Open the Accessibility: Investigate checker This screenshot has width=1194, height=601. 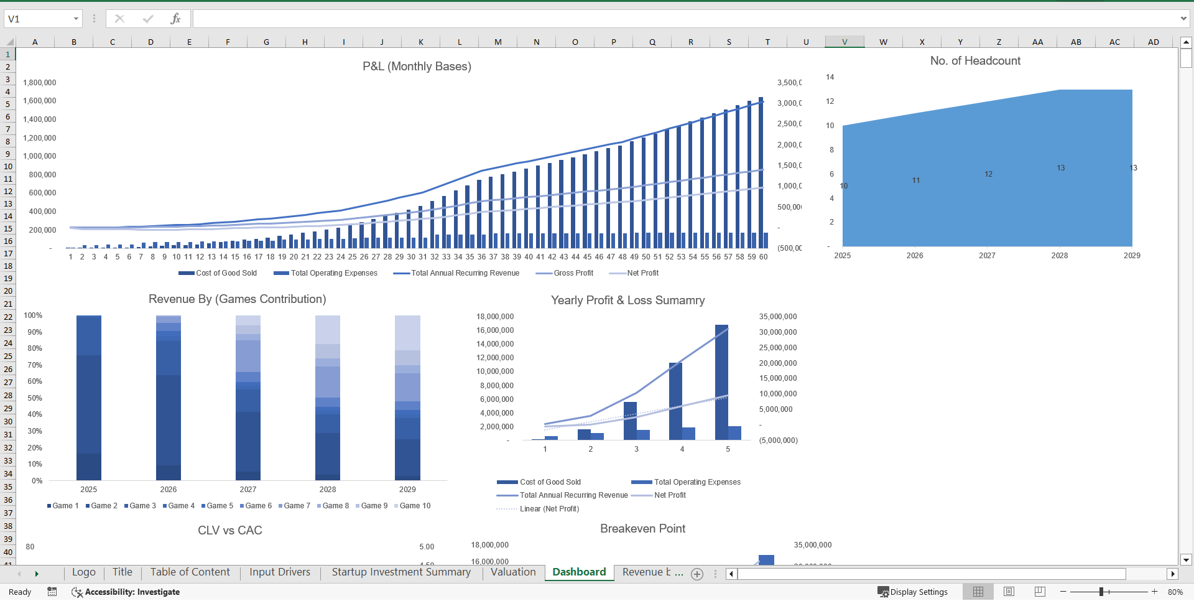pyautogui.click(x=126, y=592)
